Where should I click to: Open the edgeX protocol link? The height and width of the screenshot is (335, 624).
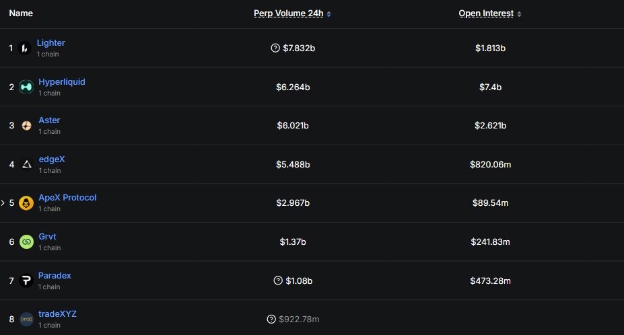click(52, 159)
